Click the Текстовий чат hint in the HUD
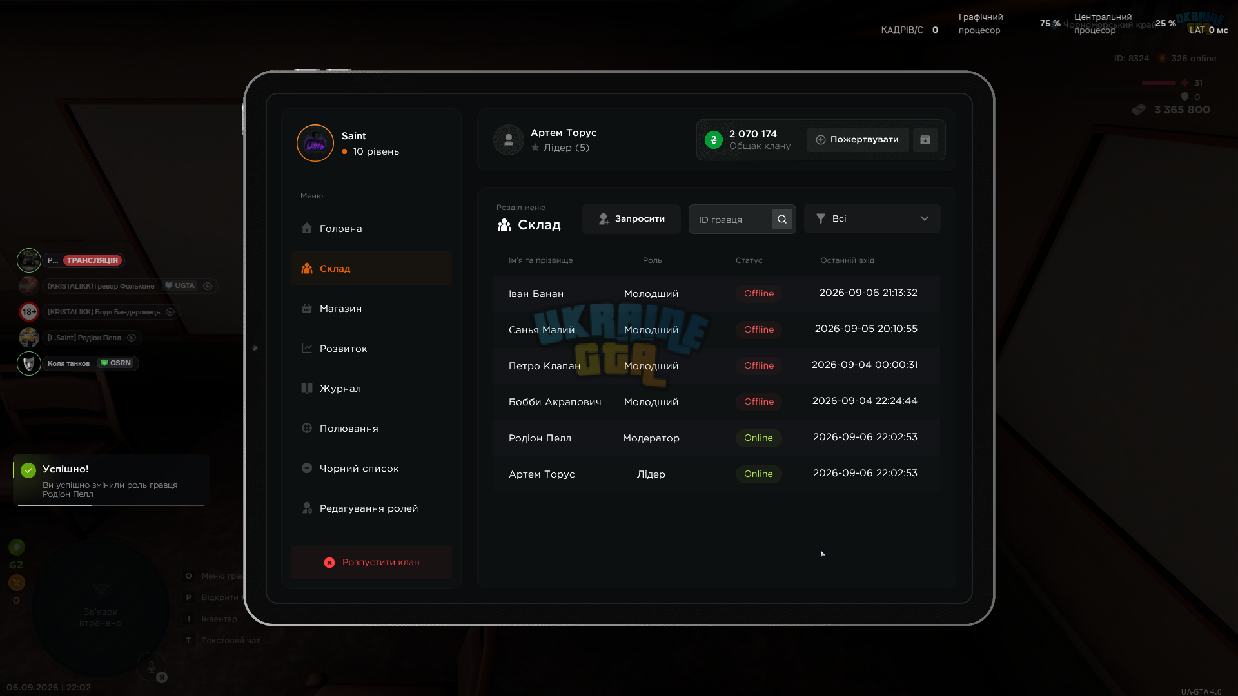 (231, 641)
